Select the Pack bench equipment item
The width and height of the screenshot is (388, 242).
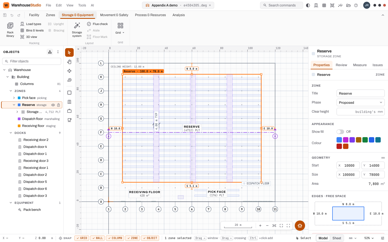coord(32,210)
